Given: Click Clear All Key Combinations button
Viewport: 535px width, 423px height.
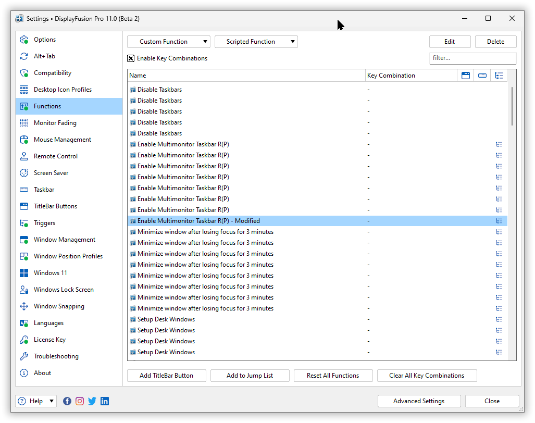Looking at the screenshot, I should tap(427, 376).
